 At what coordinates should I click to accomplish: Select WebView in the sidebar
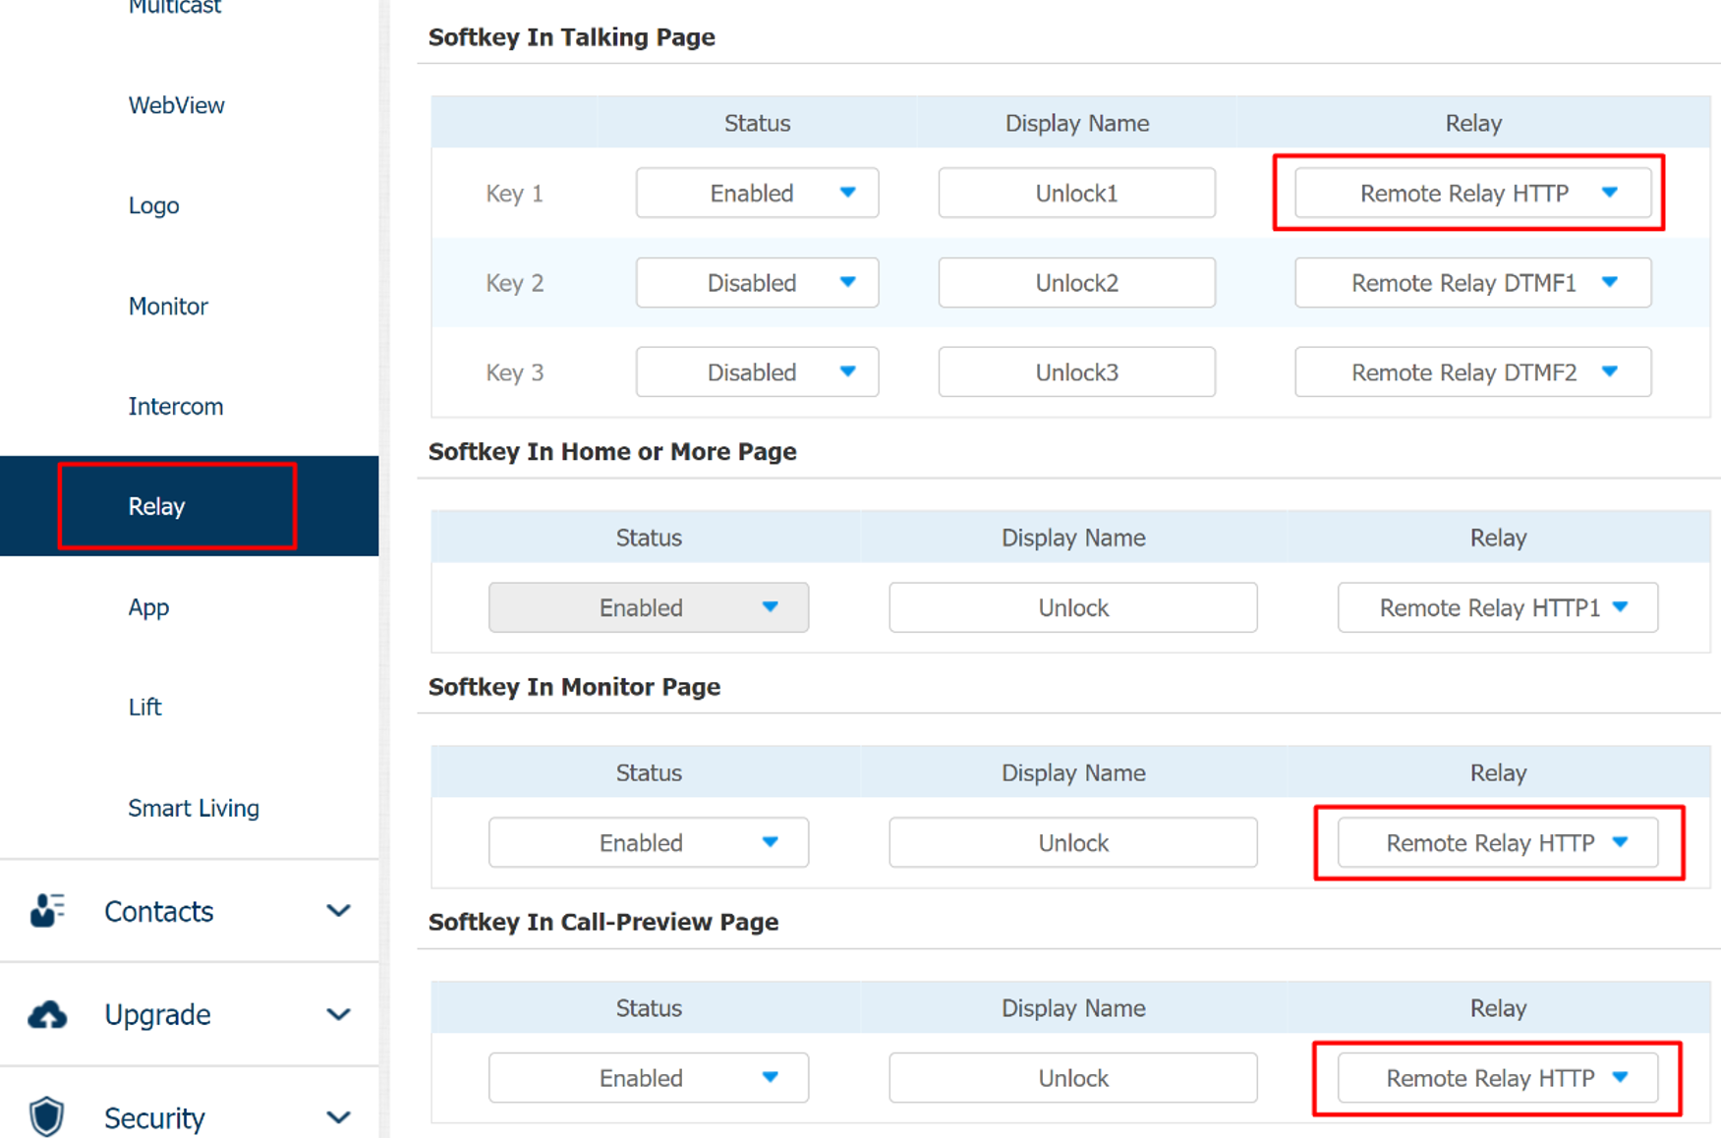pos(177,105)
